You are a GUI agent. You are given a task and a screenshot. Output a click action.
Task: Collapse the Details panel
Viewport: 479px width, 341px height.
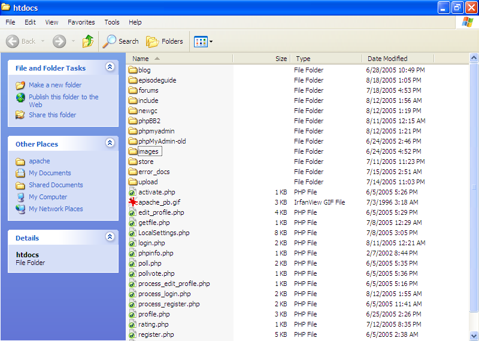(110, 236)
